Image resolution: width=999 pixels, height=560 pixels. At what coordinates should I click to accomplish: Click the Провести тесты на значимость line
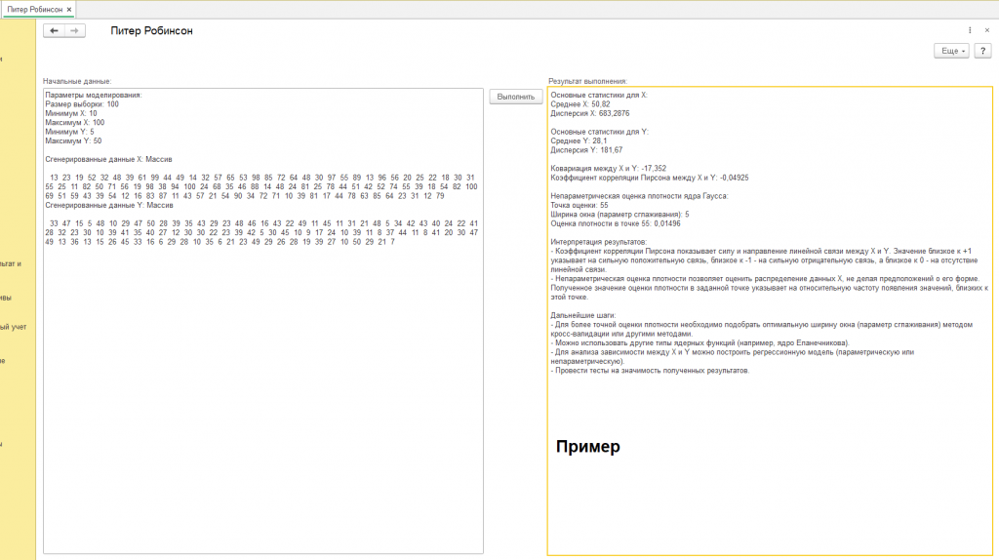point(650,370)
